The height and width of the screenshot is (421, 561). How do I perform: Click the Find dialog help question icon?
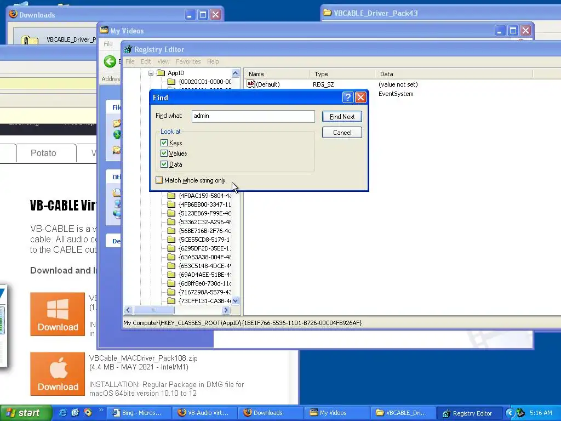pos(348,98)
